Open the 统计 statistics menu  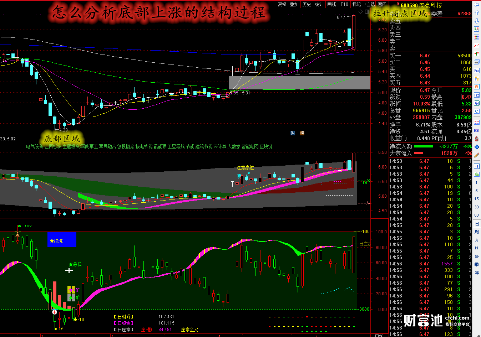pyautogui.click(x=319, y=4)
